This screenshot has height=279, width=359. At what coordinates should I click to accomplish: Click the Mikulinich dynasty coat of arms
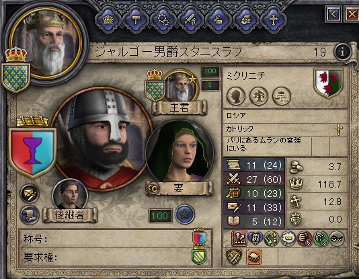329,83
